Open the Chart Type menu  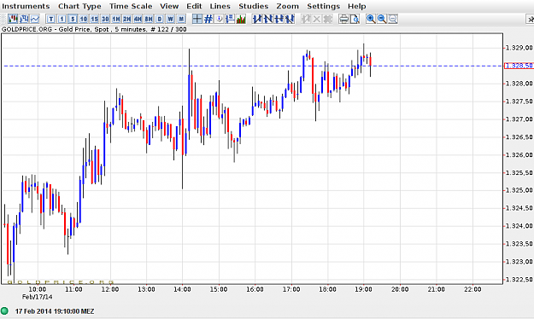click(x=79, y=6)
